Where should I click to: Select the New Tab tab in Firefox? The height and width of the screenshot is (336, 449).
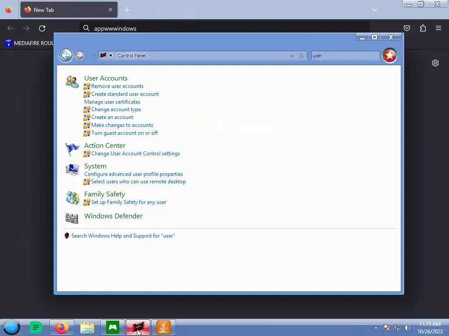[69, 10]
